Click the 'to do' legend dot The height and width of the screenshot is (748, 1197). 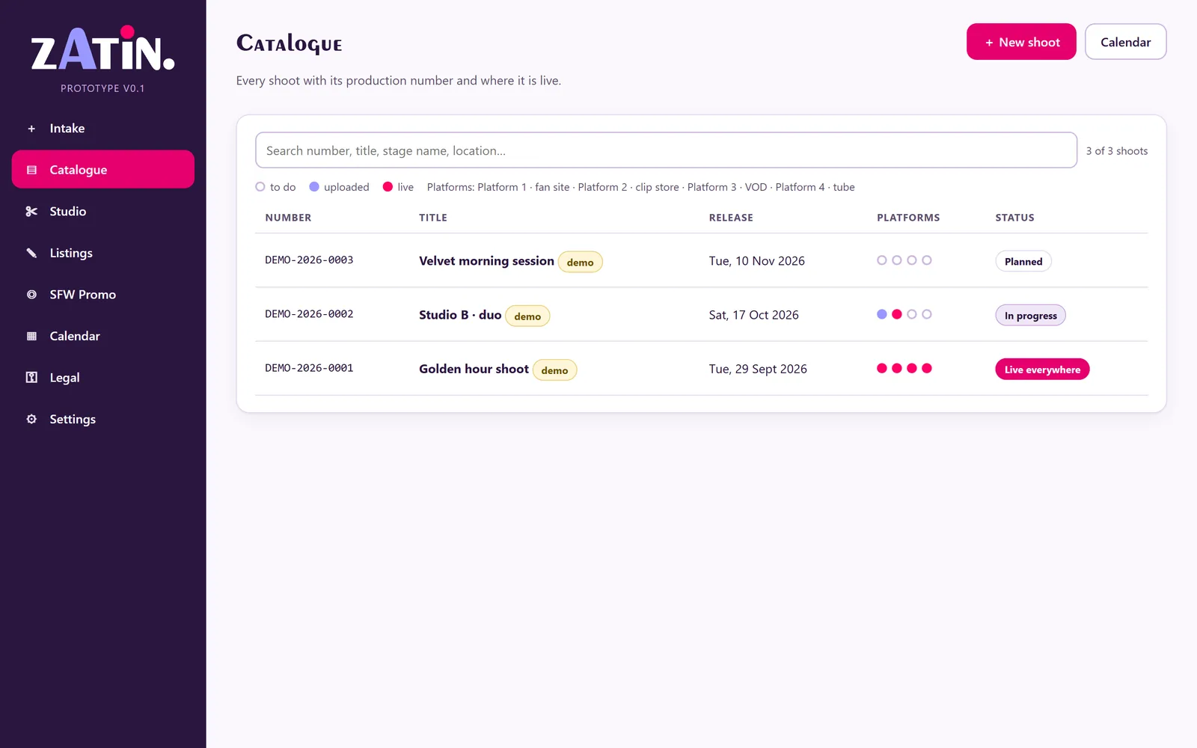coord(260,187)
